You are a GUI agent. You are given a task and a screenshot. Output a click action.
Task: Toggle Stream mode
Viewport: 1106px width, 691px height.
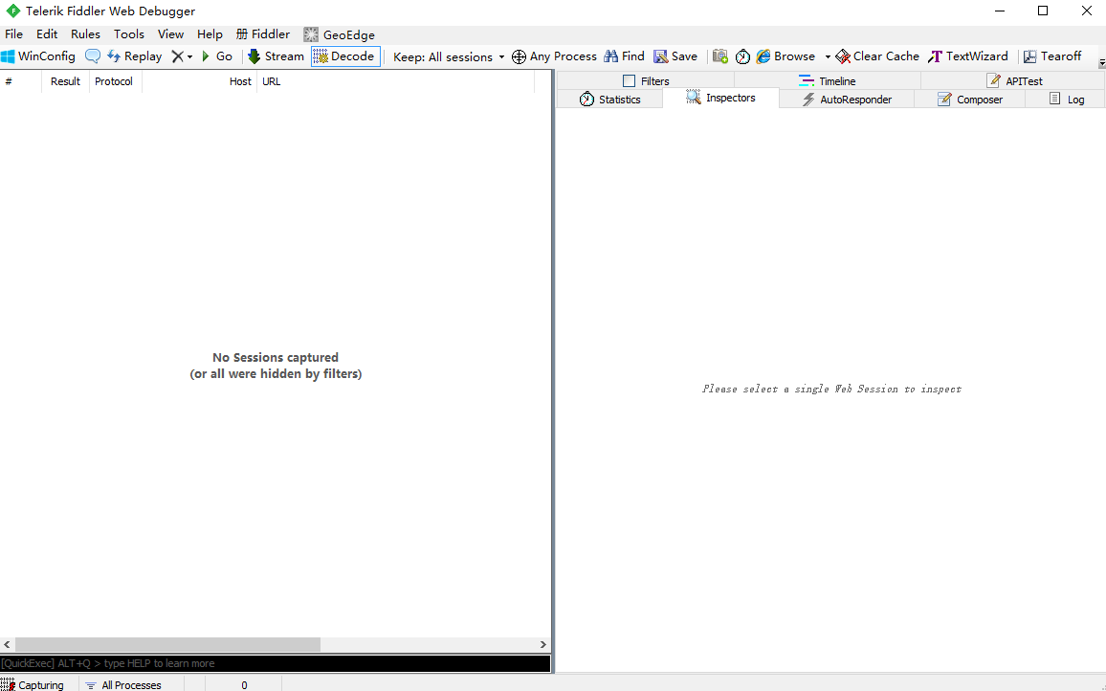tap(276, 56)
